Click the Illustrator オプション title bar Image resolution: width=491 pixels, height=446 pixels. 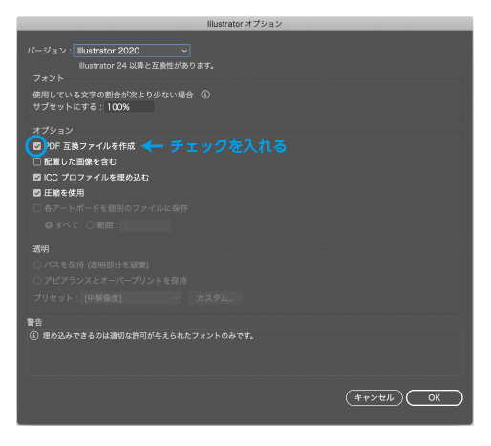[245, 24]
